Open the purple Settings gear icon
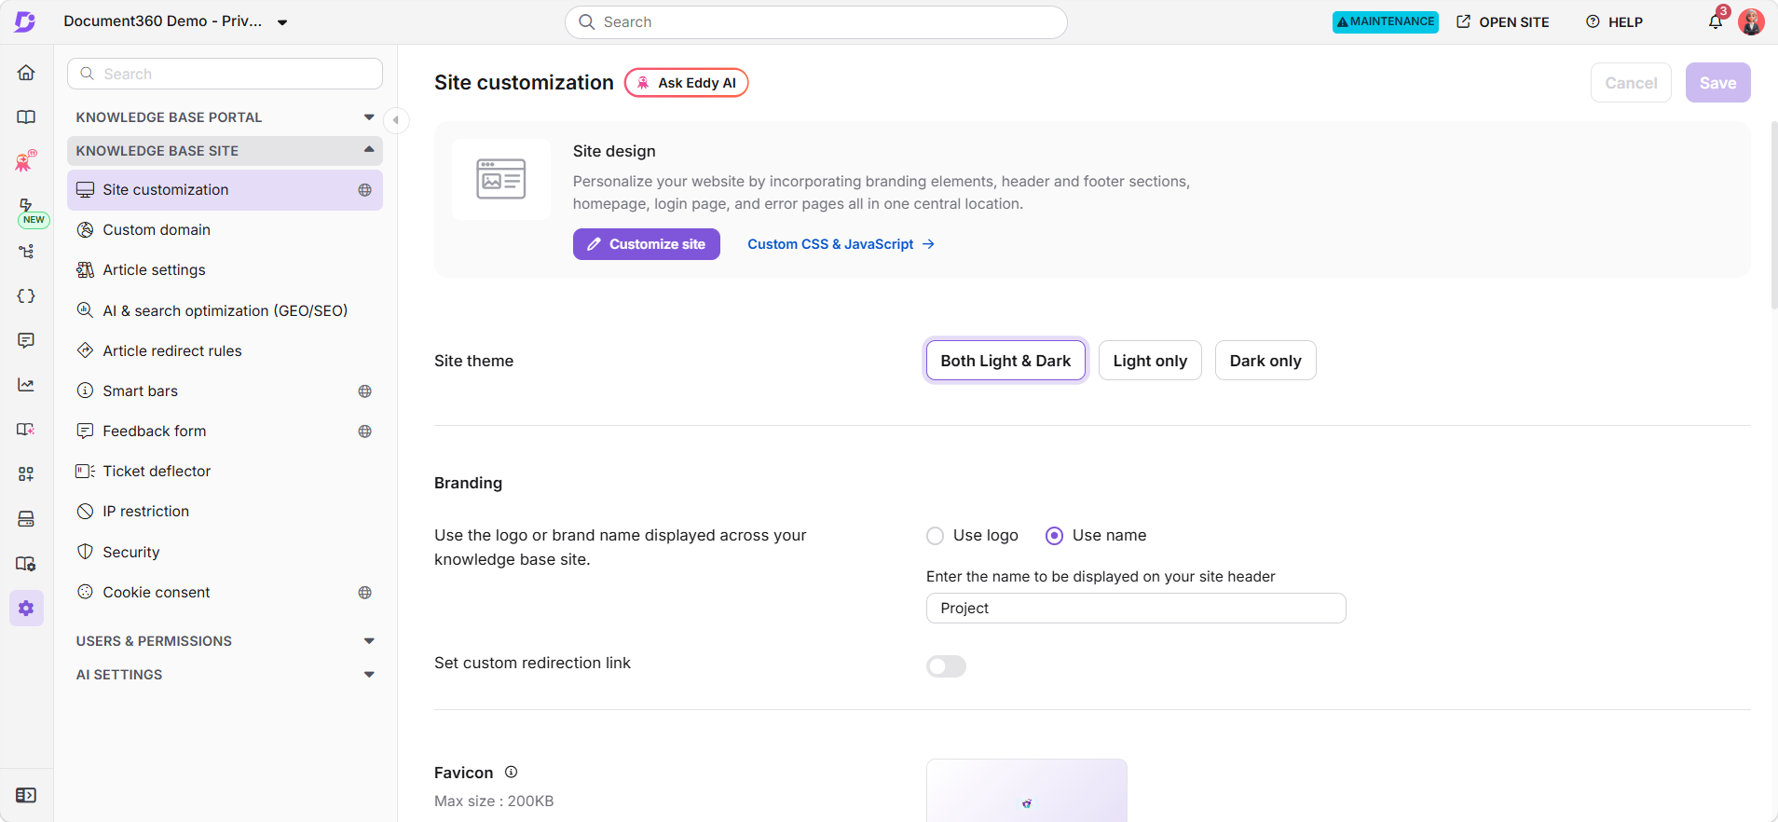 tap(26, 609)
